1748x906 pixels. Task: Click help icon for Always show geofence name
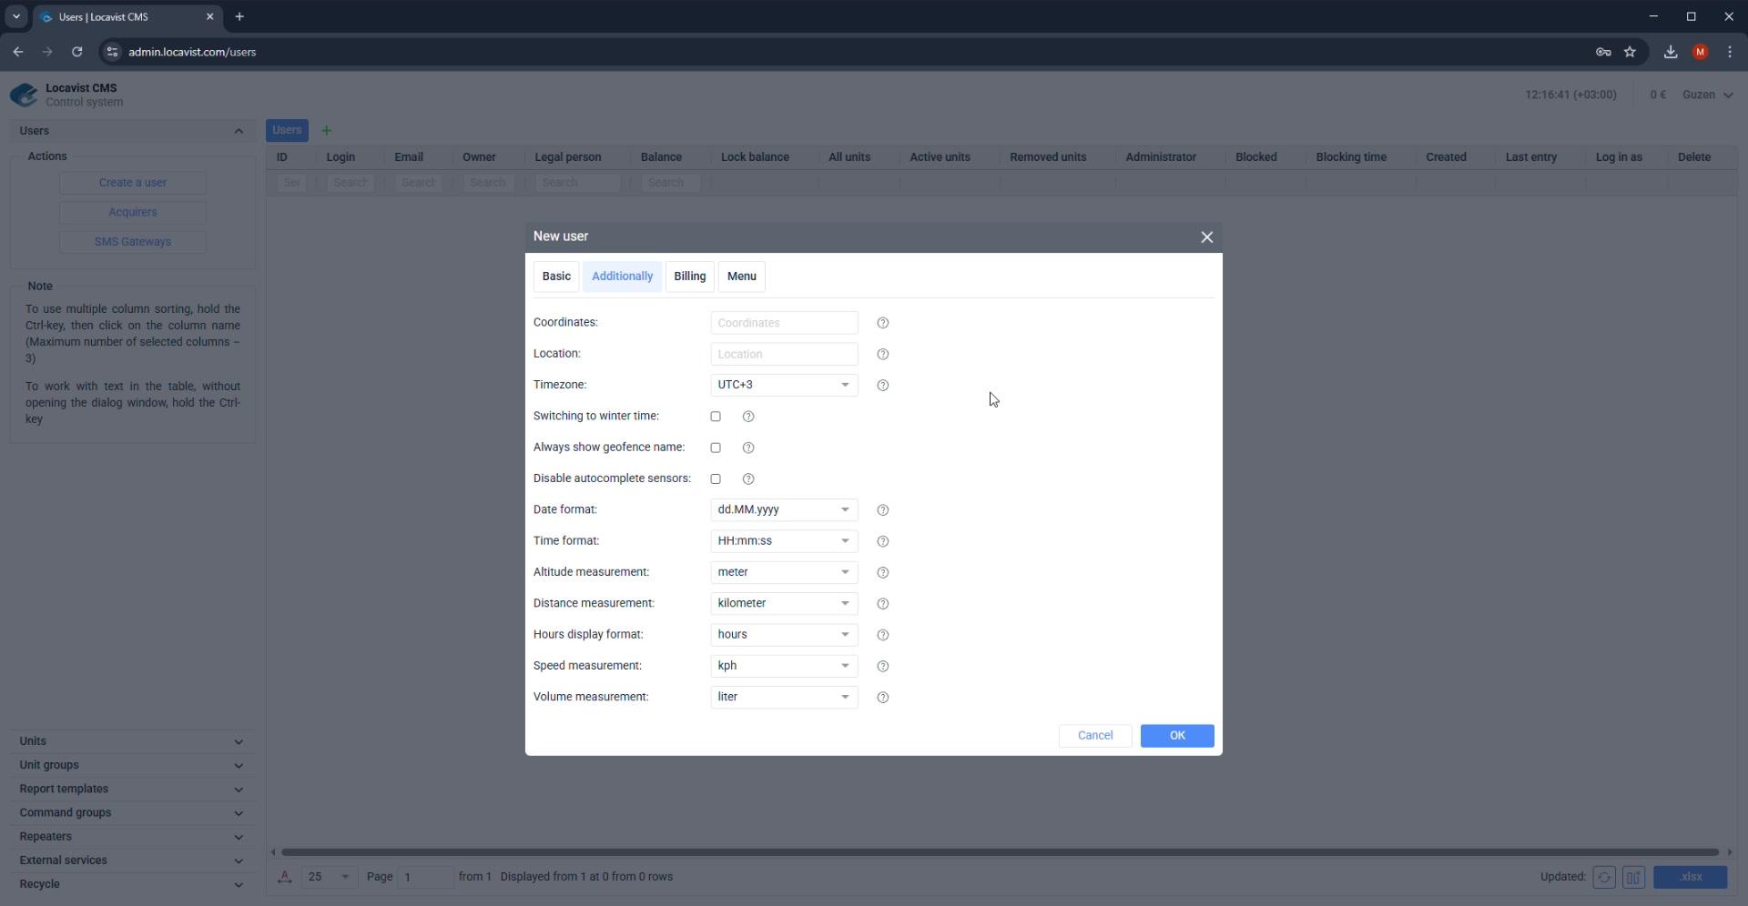click(748, 448)
